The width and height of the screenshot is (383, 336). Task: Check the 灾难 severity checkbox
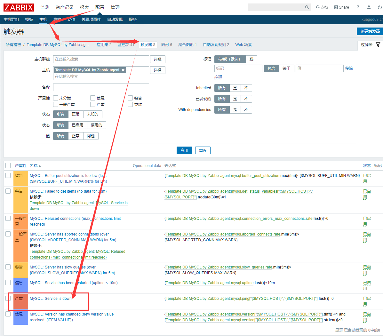pyautogui.click(x=130, y=104)
